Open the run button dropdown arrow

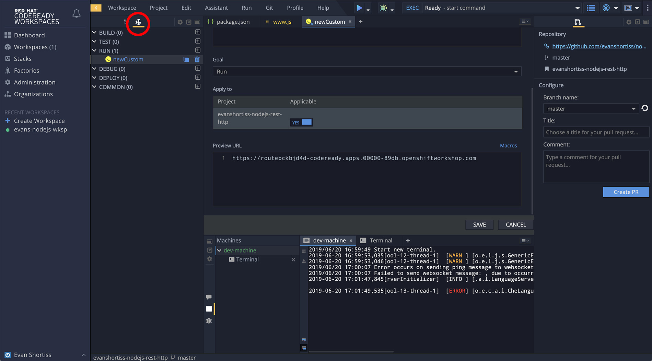click(368, 10)
